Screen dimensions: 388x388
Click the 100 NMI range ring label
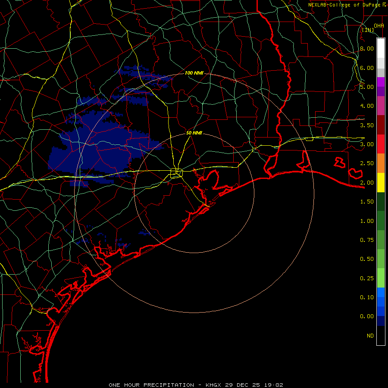tap(194, 73)
